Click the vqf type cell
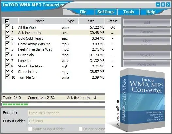The width and height of the screenshot is (172, 134). pos(65,66)
